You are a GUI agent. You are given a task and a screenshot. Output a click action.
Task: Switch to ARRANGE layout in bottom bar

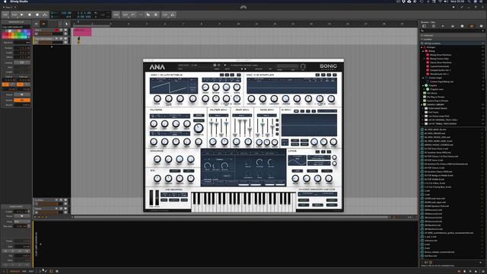point(15,271)
